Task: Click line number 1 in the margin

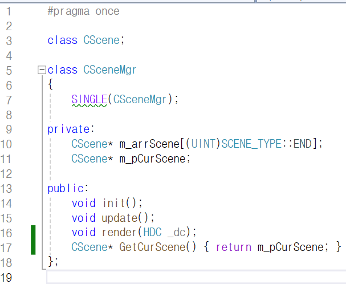Action: 9,11
